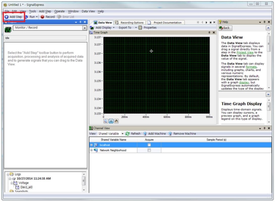The height and width of the screenshot is (202, 275).
Task: Follow the Project View help link
Action: pyautogui.click(x=245, y=53)
